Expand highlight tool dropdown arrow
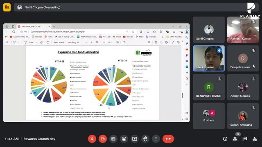The height and width of the screenshot is (147, 262). [18, 42]
